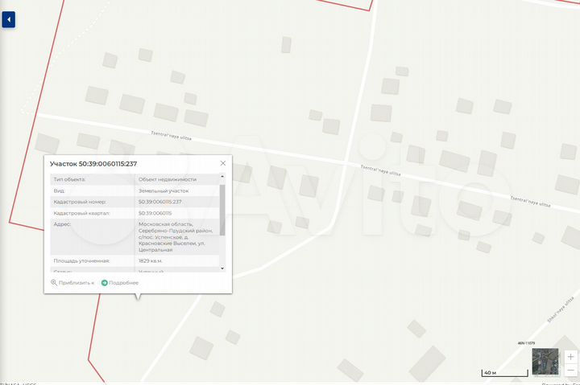Click the 1829 кв.м. area value
Viewport: 580px width, 385px height.
coord(151,261)
